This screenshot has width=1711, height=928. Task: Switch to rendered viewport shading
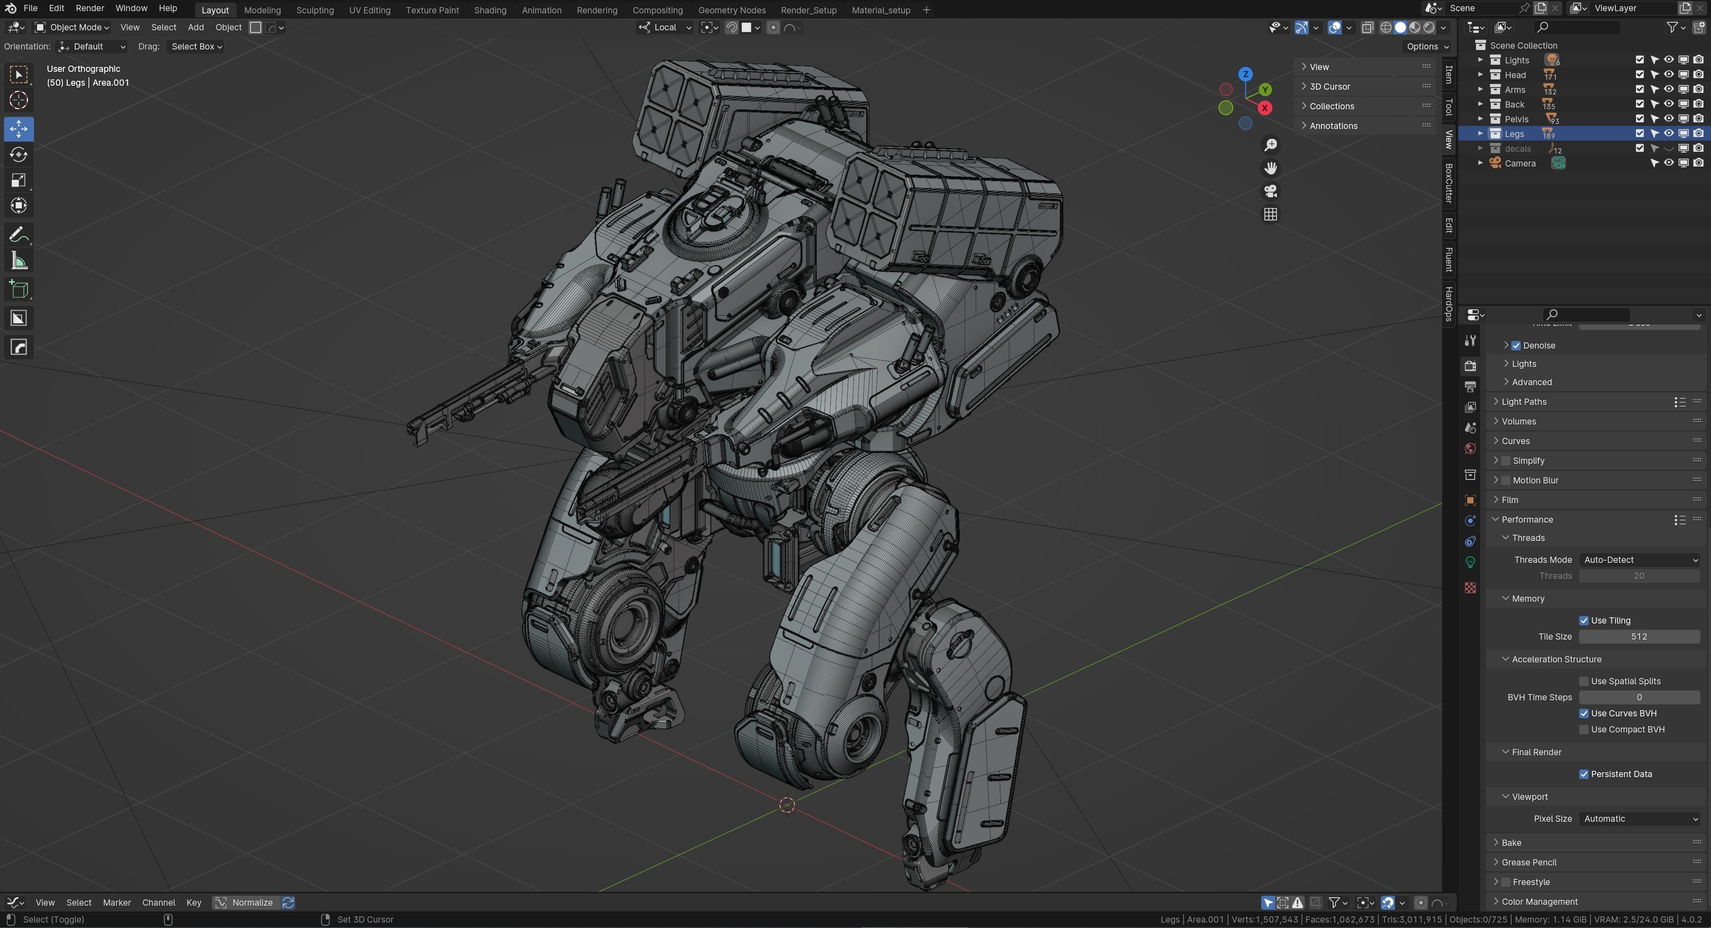coord(1429,27)
